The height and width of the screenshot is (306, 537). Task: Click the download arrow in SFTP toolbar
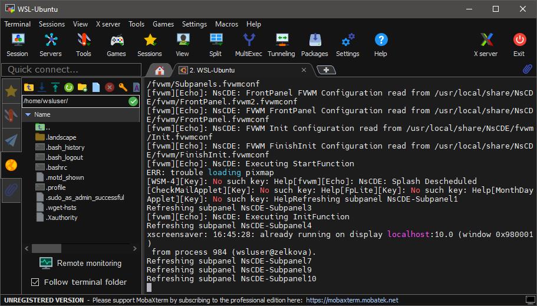point(42,87)
